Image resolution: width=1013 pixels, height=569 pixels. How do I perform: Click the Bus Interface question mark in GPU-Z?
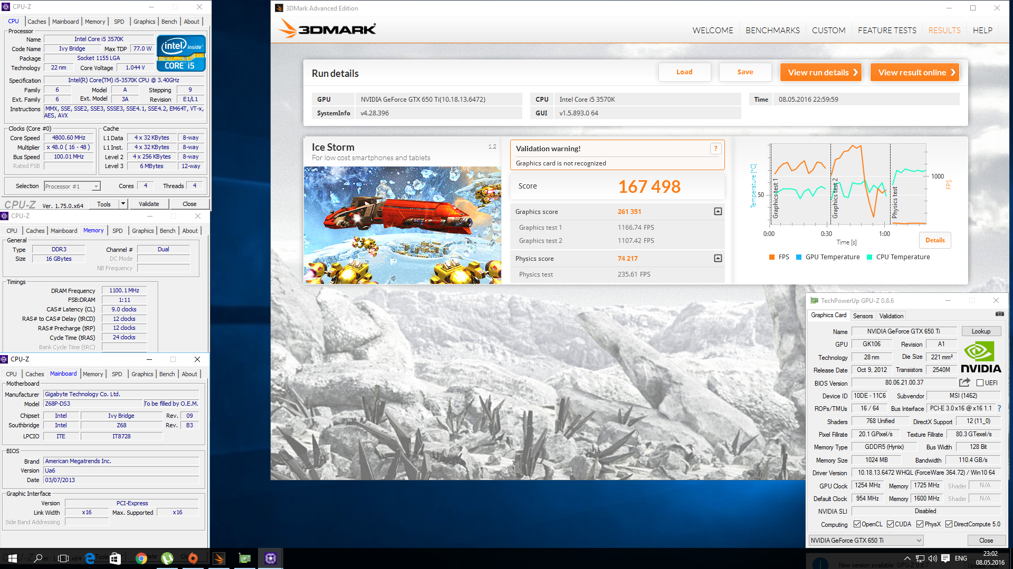click(999, 408)
